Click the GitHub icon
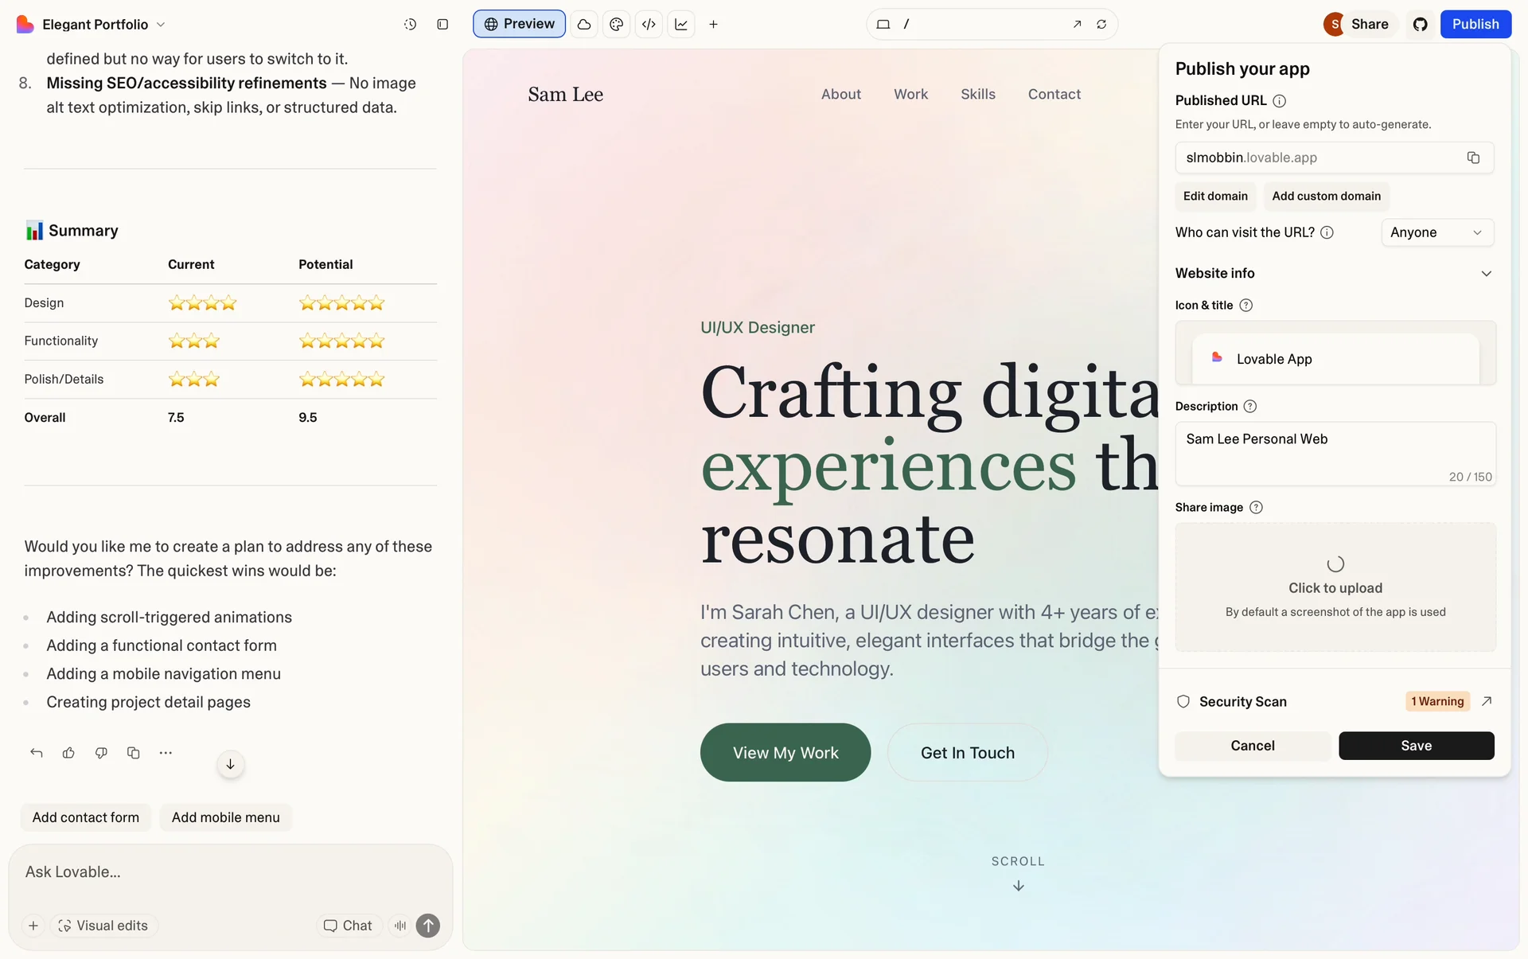The width and height of the screenshot is (1528, 959). coord(1421,25)
